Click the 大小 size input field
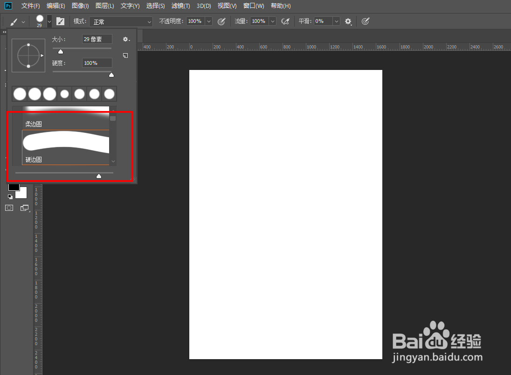This screenshot has height=375, width=511. [97, 39]
